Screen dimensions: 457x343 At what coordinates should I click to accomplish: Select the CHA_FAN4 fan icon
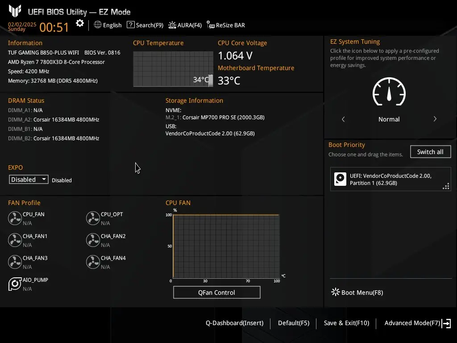93,262
